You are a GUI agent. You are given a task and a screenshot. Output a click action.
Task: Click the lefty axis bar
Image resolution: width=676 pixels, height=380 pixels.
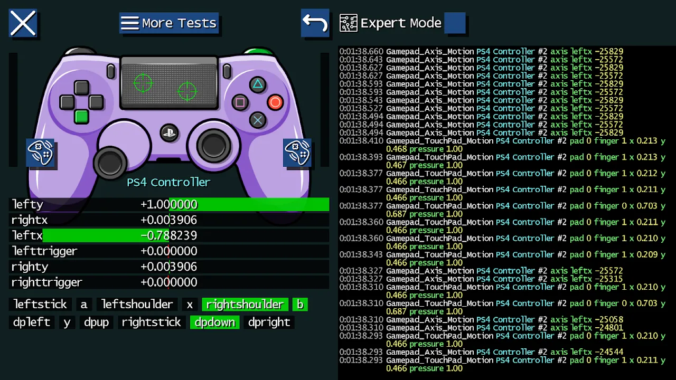(x=169, y=204)
